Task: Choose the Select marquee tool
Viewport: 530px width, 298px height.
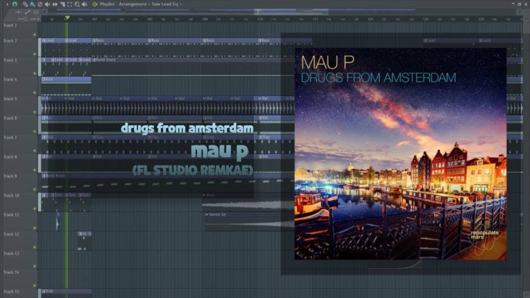Action: click(x=69, y=4)
